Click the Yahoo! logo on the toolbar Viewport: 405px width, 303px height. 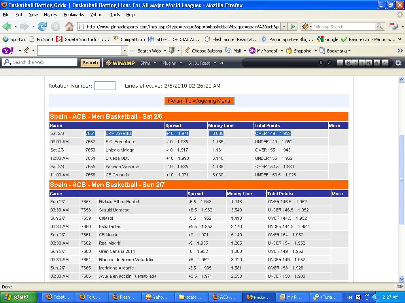[x=8, y=51]
